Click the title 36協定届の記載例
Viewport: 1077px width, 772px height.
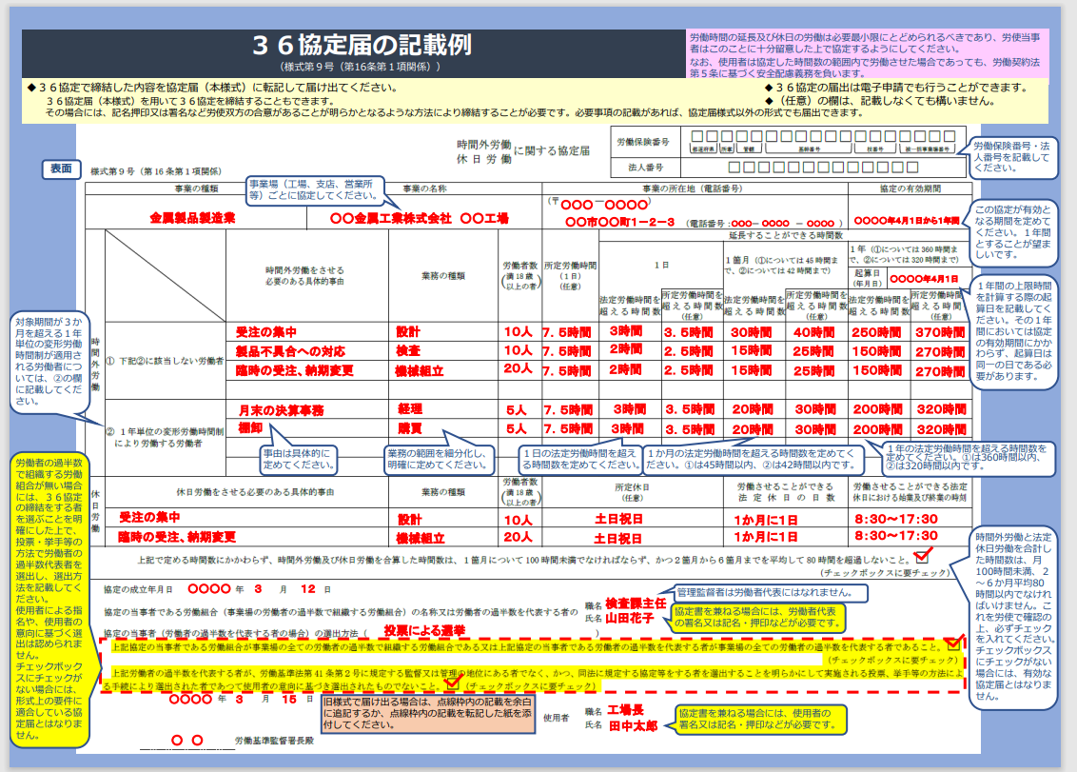[362, 46]
